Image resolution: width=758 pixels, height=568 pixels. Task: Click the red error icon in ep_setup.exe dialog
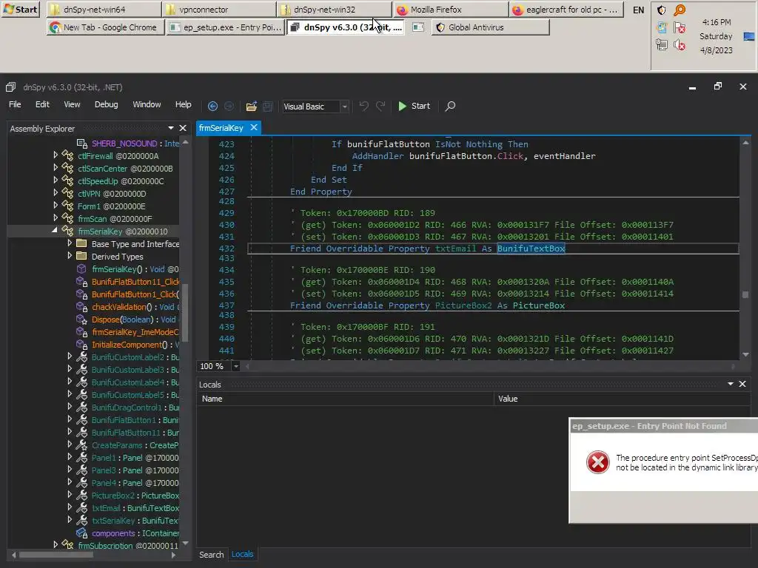point(598,463)
